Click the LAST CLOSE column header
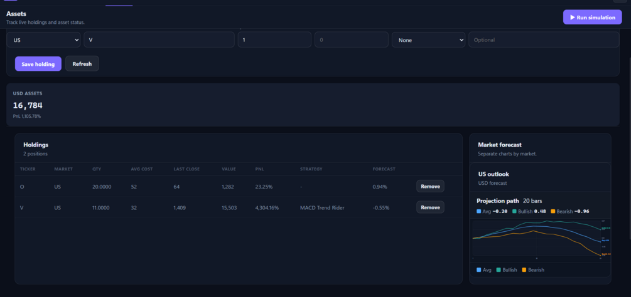 pos(186,169)
